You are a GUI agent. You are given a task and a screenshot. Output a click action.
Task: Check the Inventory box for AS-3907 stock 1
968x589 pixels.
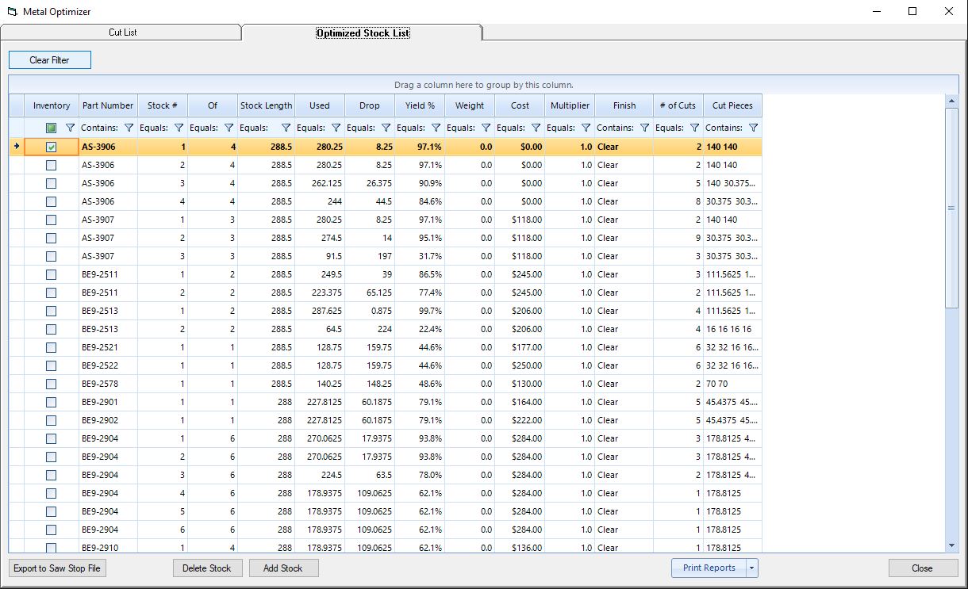coord(52,220)
